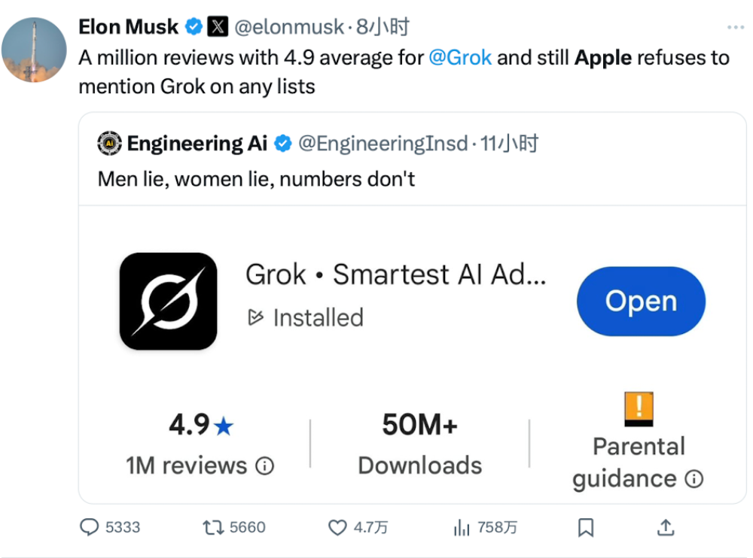This screenshot has height=558, width=753.
Task: Click the Parental guidance warning badge
Action: (x=639, y=409)
